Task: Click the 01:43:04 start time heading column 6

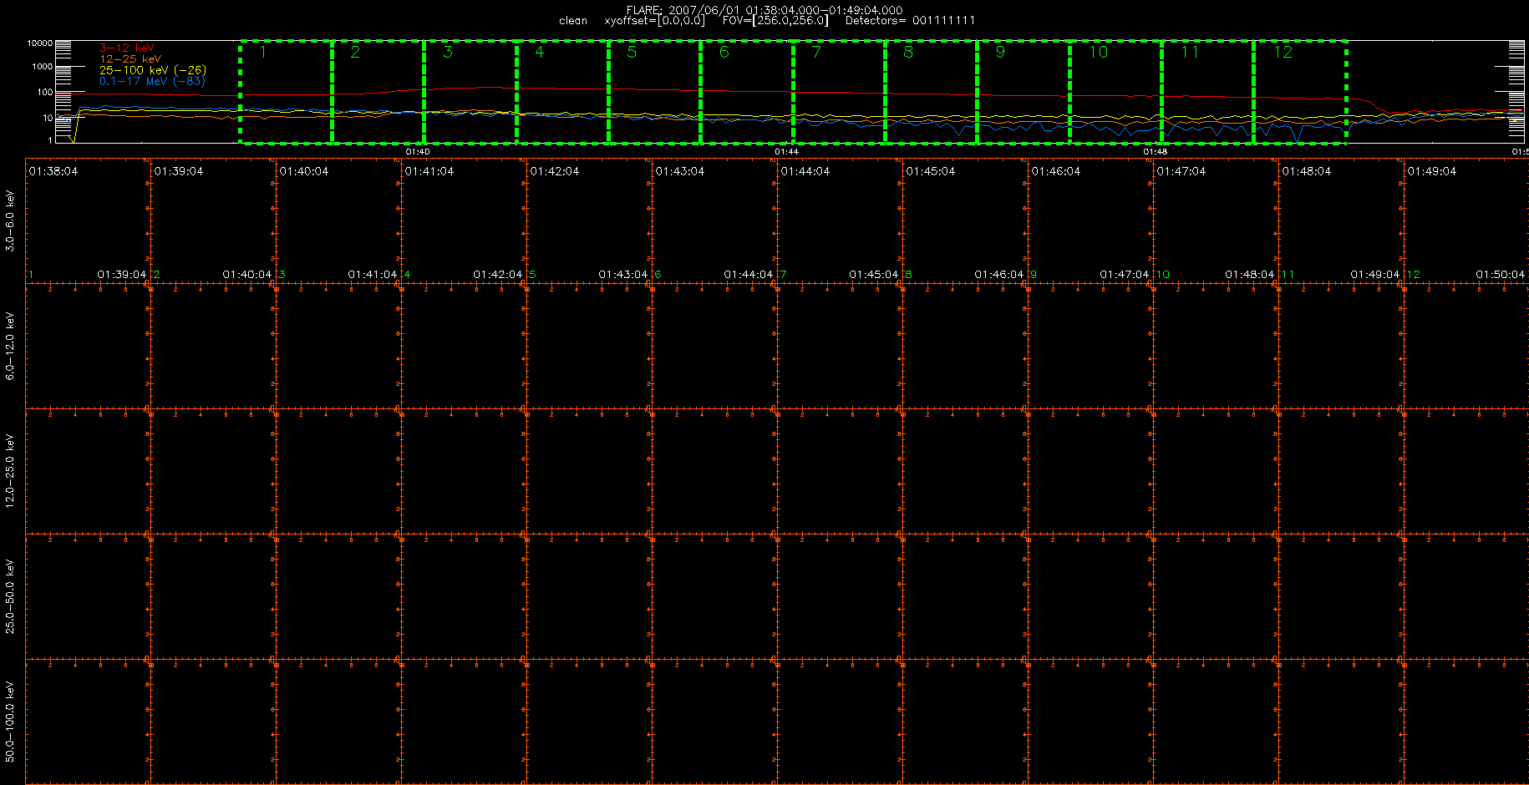Action: pos(680,171)
